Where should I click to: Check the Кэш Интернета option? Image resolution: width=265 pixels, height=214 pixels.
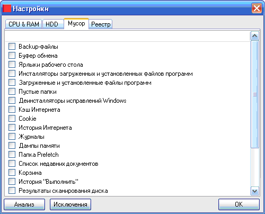coord(12,110)
